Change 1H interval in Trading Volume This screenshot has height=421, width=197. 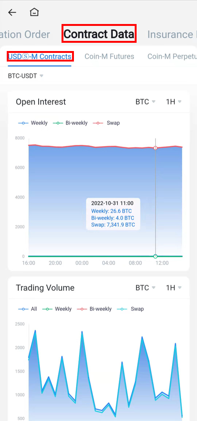click(x=174, y=288)
